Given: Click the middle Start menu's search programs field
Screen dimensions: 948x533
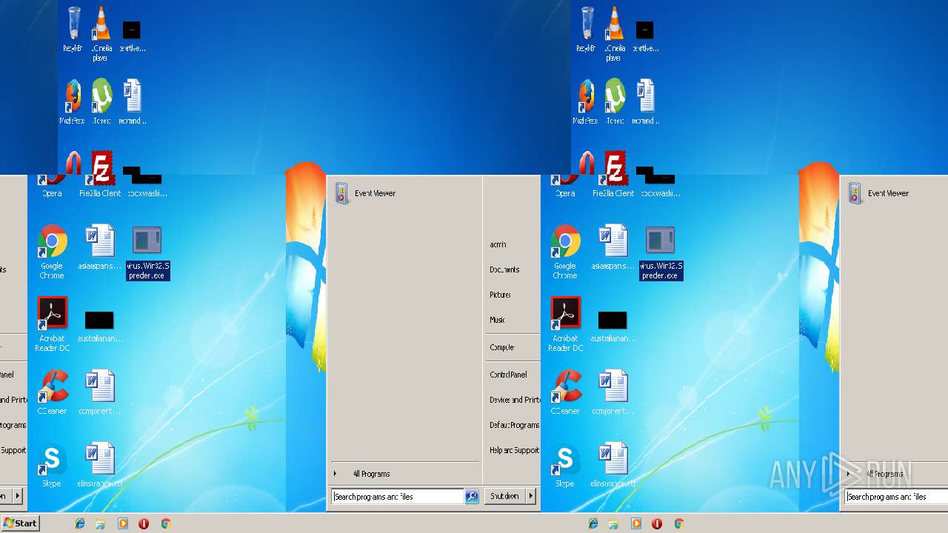Looking at the screenshot, I should [x=398, y=497].
